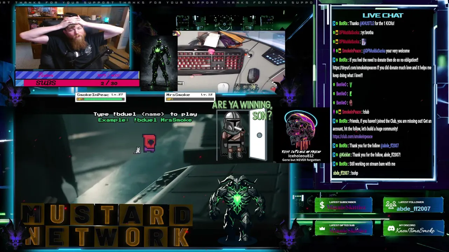The height and width of the screenshot is (252, 449).
Task: Click the Latest Subscriber name MinnieSkittlez
Action: point(346,208)
